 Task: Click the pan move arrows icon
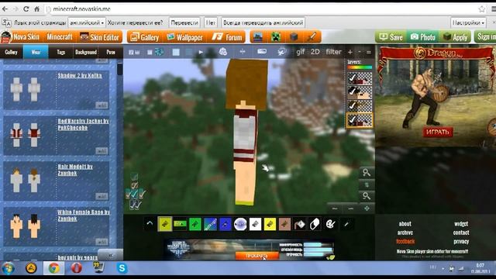[367, 208]
